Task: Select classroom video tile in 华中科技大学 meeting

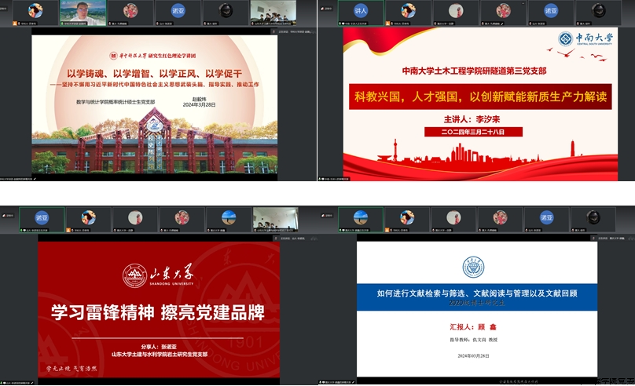Action: point(273,13)
